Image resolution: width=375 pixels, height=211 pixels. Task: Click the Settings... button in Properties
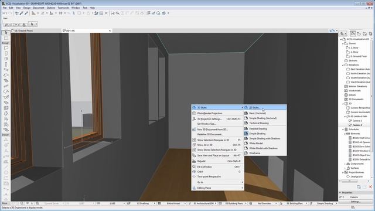[356, 202]
